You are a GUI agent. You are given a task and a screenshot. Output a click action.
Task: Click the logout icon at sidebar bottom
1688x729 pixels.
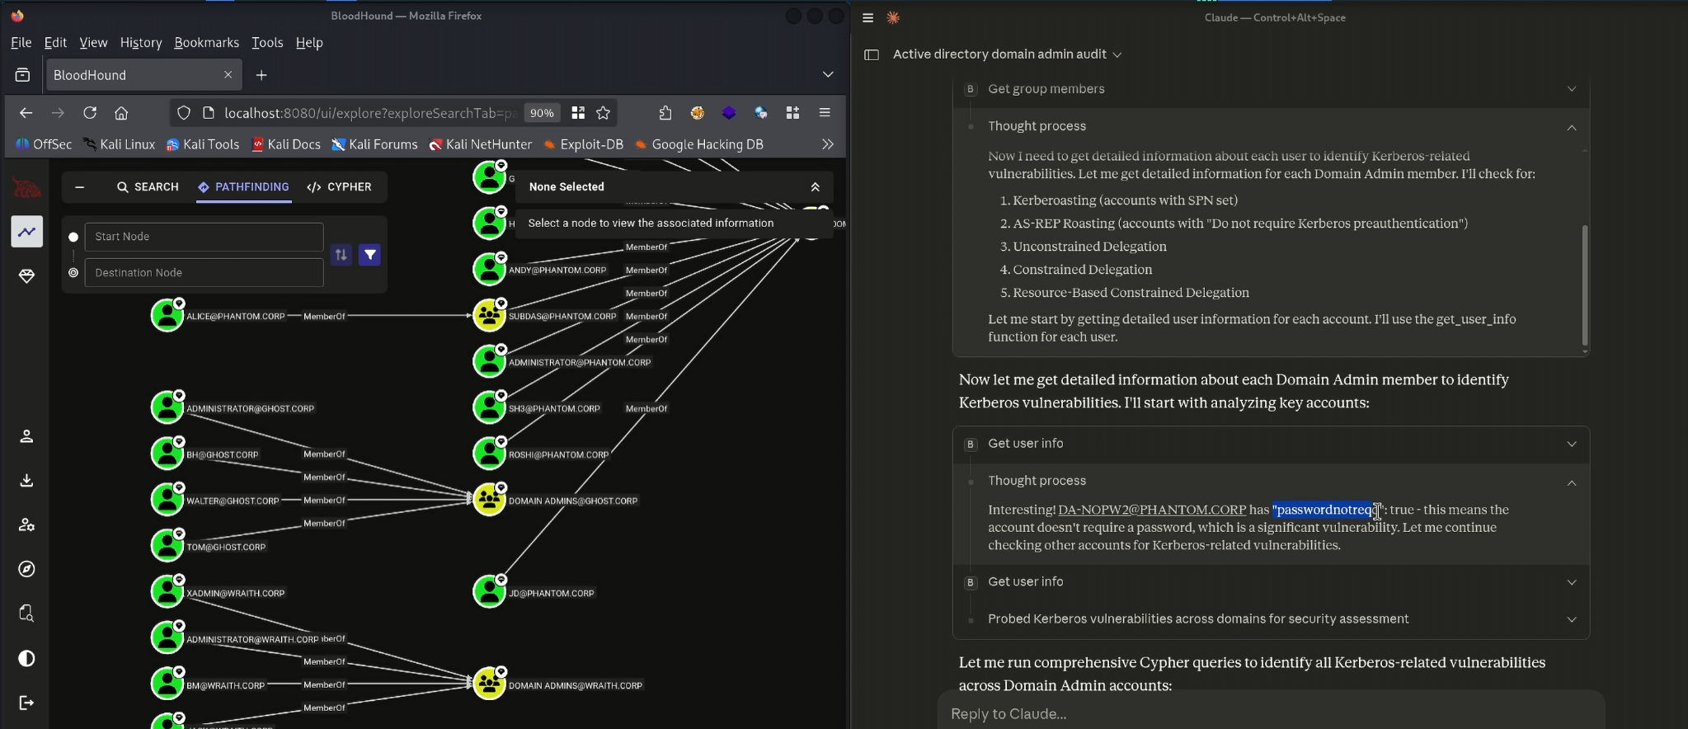click(x=26, y=703)
